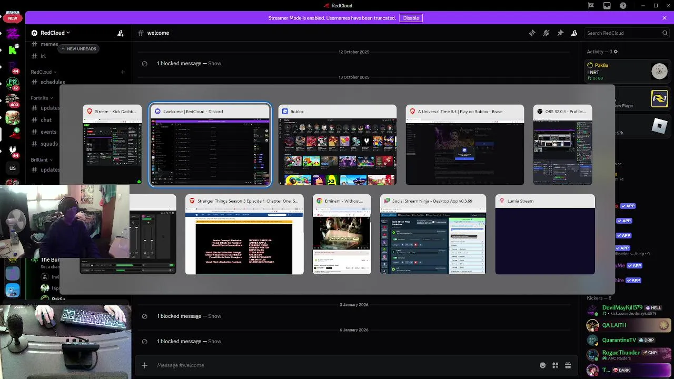The height and width of the screenshot is (379, 674).
Task: Open the chat channel under Fortnite
Action: point(46,120)
